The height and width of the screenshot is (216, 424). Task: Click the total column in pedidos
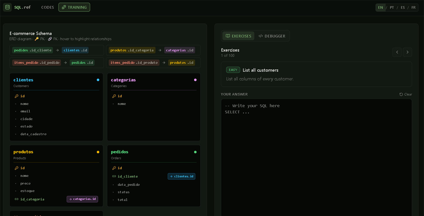[122, 200]
